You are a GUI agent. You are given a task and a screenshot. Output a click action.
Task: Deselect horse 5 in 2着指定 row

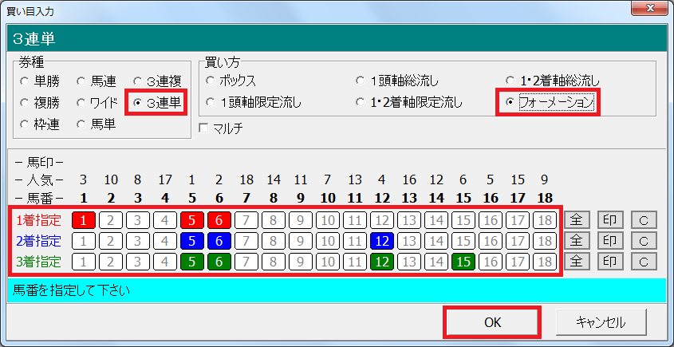click(192, 241)
